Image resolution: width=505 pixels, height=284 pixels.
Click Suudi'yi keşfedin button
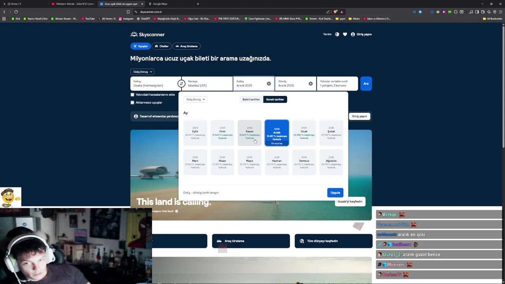pos(350,202)
